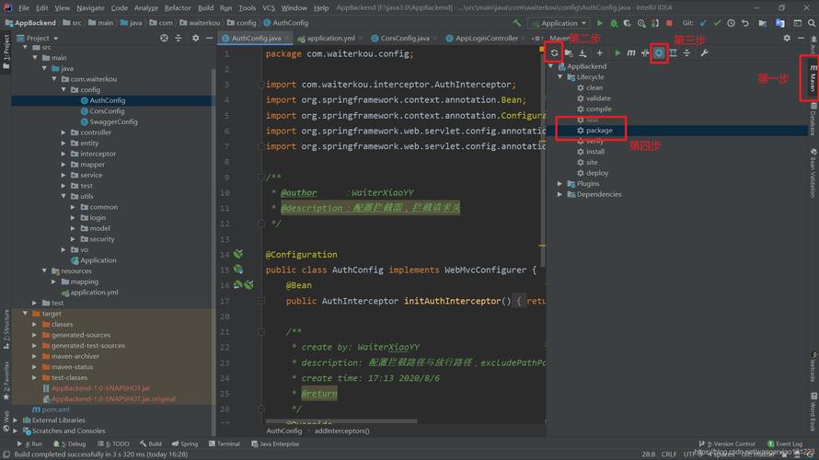The width and height of the screenshot is (819, 460).
Task: Open the TODO tool window
Action: pos(113,443)
